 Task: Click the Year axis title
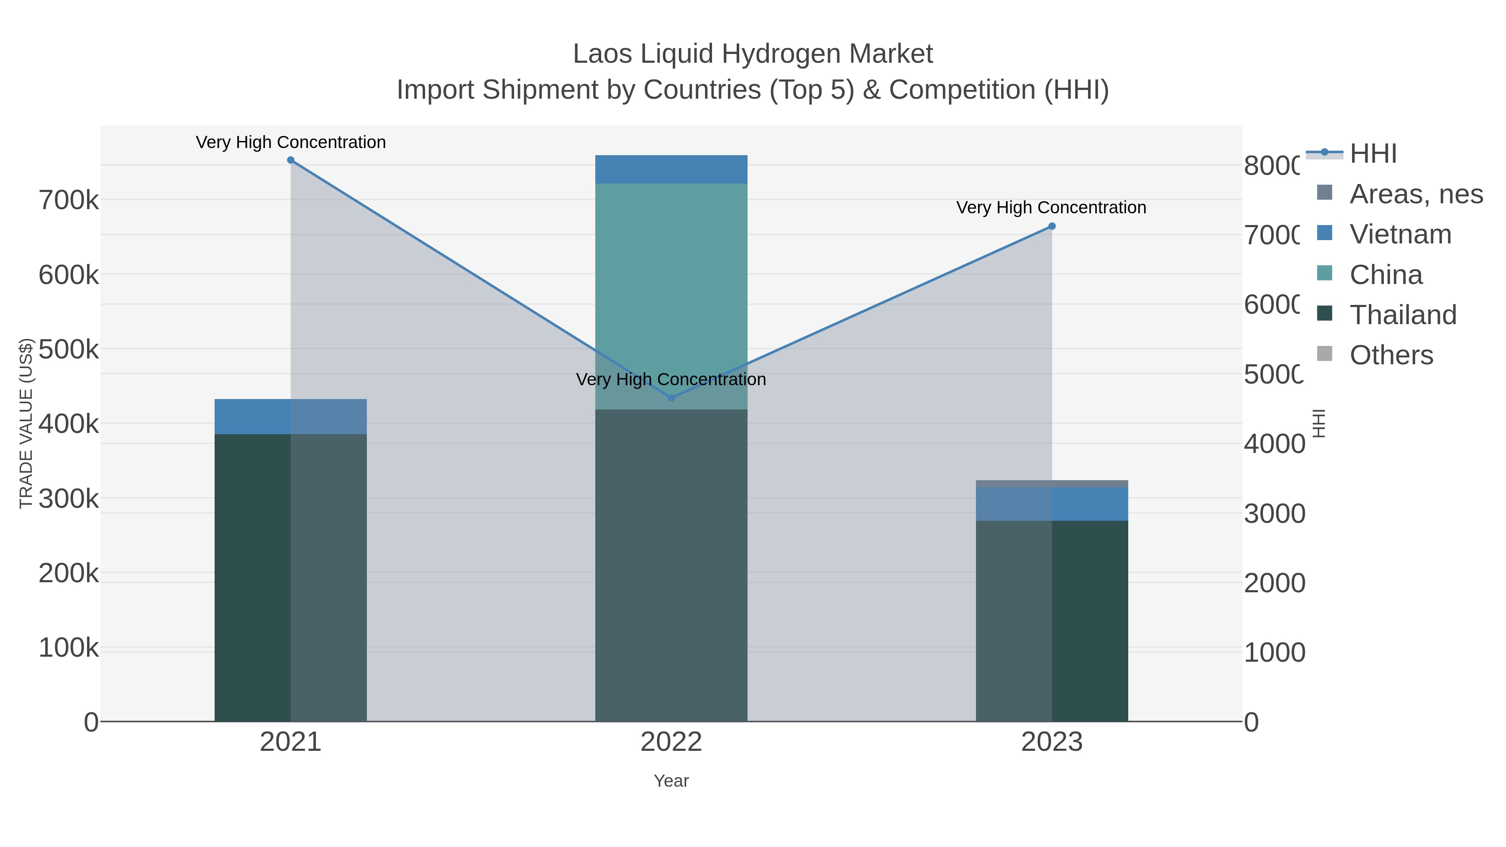[671, 781]
